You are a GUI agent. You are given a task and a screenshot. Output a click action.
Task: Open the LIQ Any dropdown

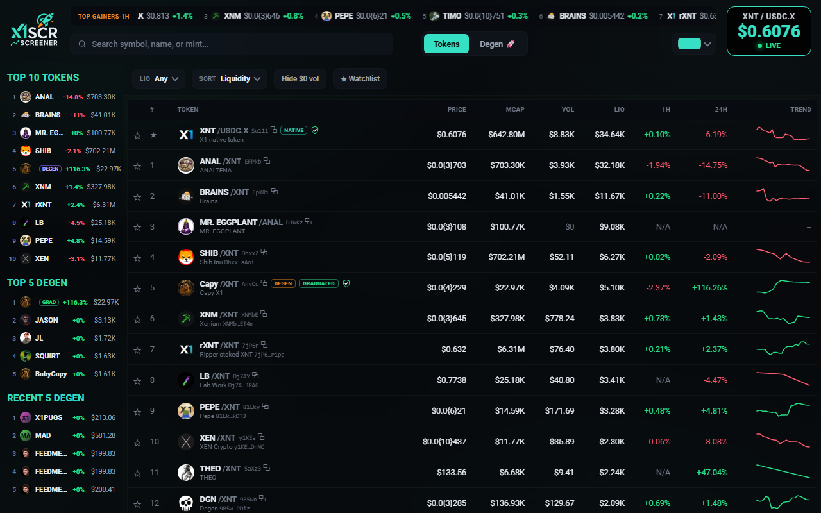[x=159, y=79]
